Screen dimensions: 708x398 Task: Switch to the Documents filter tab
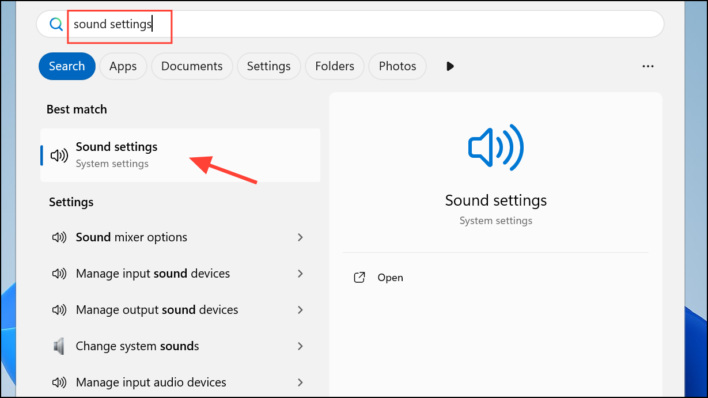pyautogui.click(x=191, y=66)
